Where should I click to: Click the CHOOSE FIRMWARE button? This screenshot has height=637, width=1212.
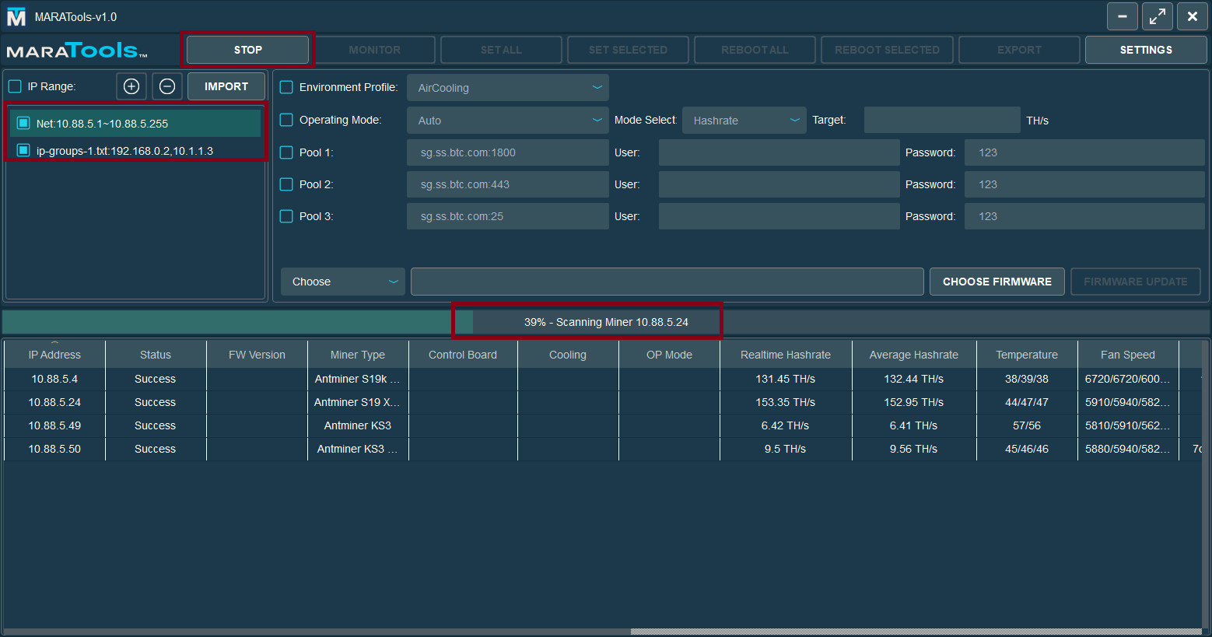point(997,282)
